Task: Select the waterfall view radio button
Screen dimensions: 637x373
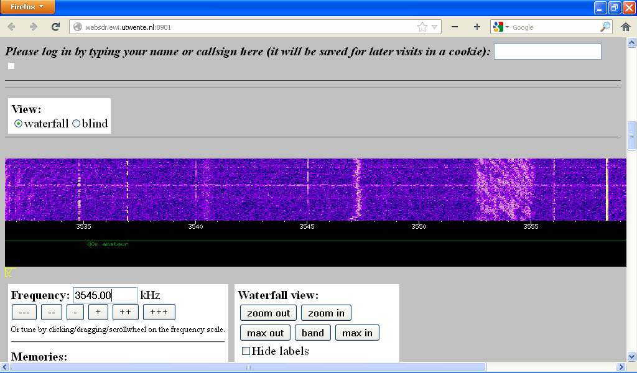Action: pyautogui.click(x=18, y=124)
